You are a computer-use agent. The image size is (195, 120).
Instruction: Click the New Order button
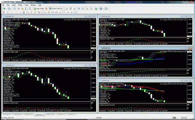(x=39, y=9)
